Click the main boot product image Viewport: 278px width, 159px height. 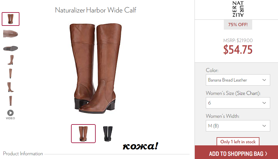coord(96,68)
